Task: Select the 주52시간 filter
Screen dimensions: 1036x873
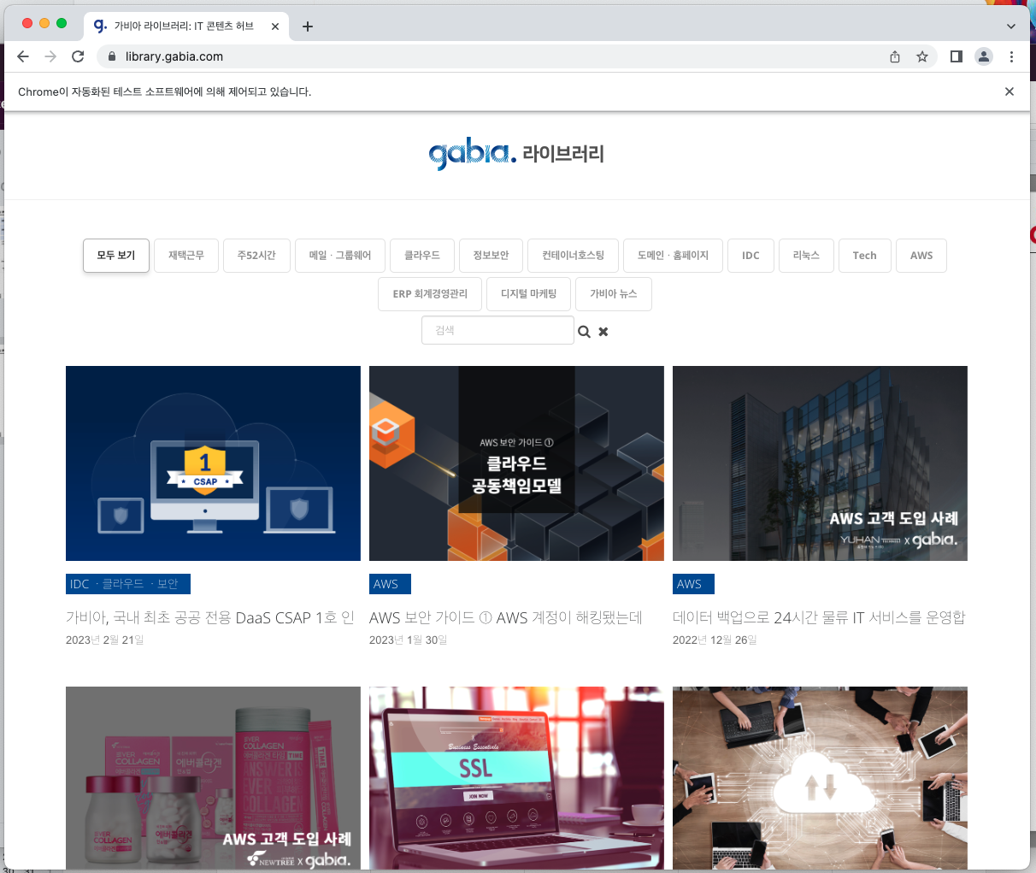Action: 256,256
